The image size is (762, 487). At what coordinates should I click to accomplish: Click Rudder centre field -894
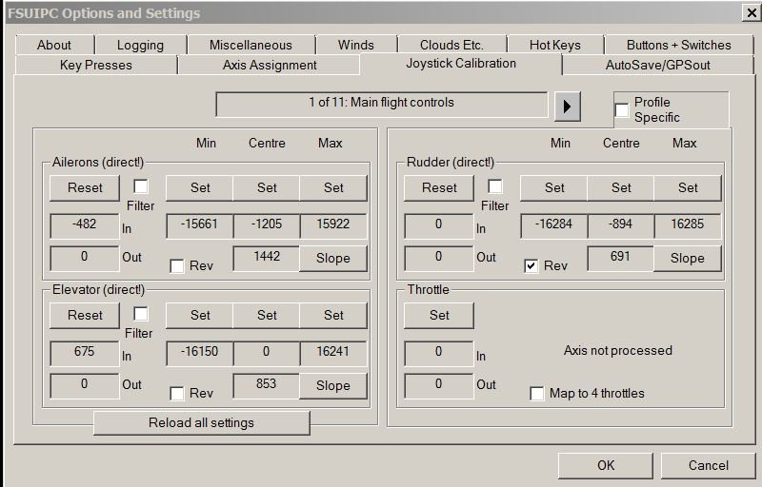point(621,225)
